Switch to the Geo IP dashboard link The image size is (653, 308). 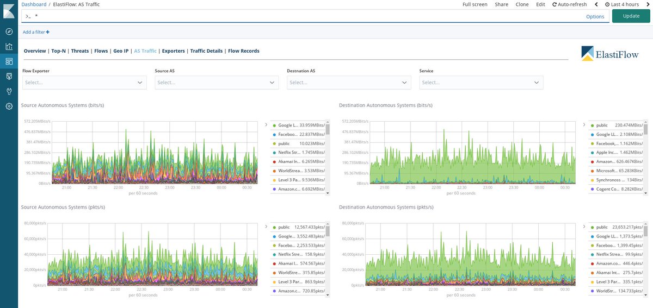[121, 51]
